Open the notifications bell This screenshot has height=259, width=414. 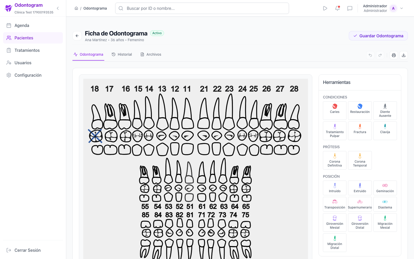click(x=337, y=8)
